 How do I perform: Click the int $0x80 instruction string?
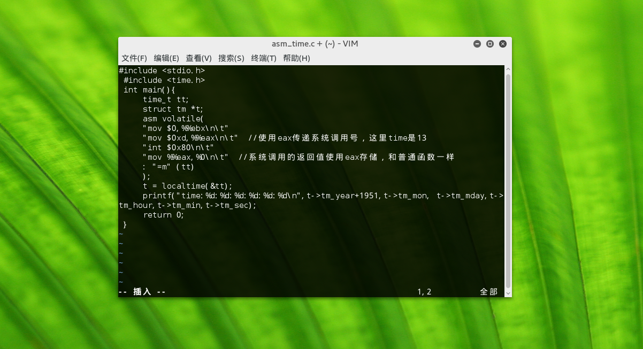[178, 148]
